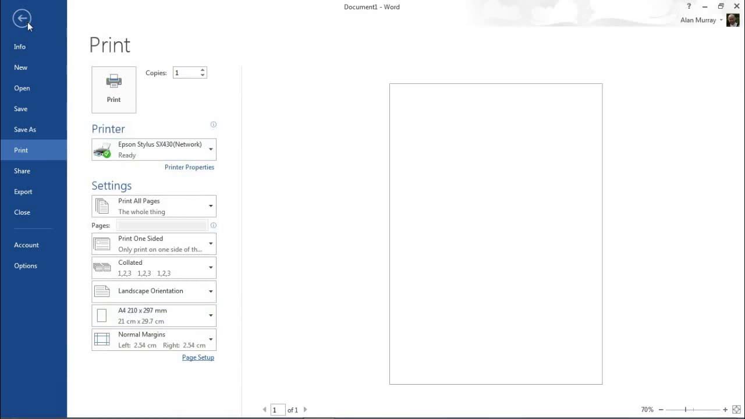The height and width of the screenshot is (419, 745).
Task: Zoom out with the minus button
Action: 661,410
